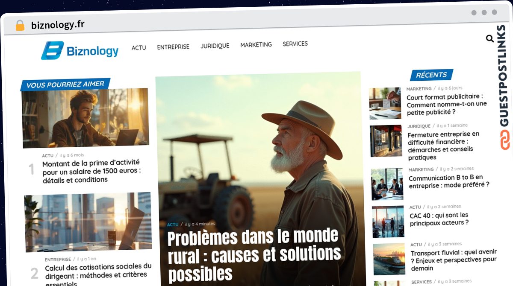The width and height of the screenshot is (513, 286).
Task: Click the search magnifier icon
Action: coord(490,39)
